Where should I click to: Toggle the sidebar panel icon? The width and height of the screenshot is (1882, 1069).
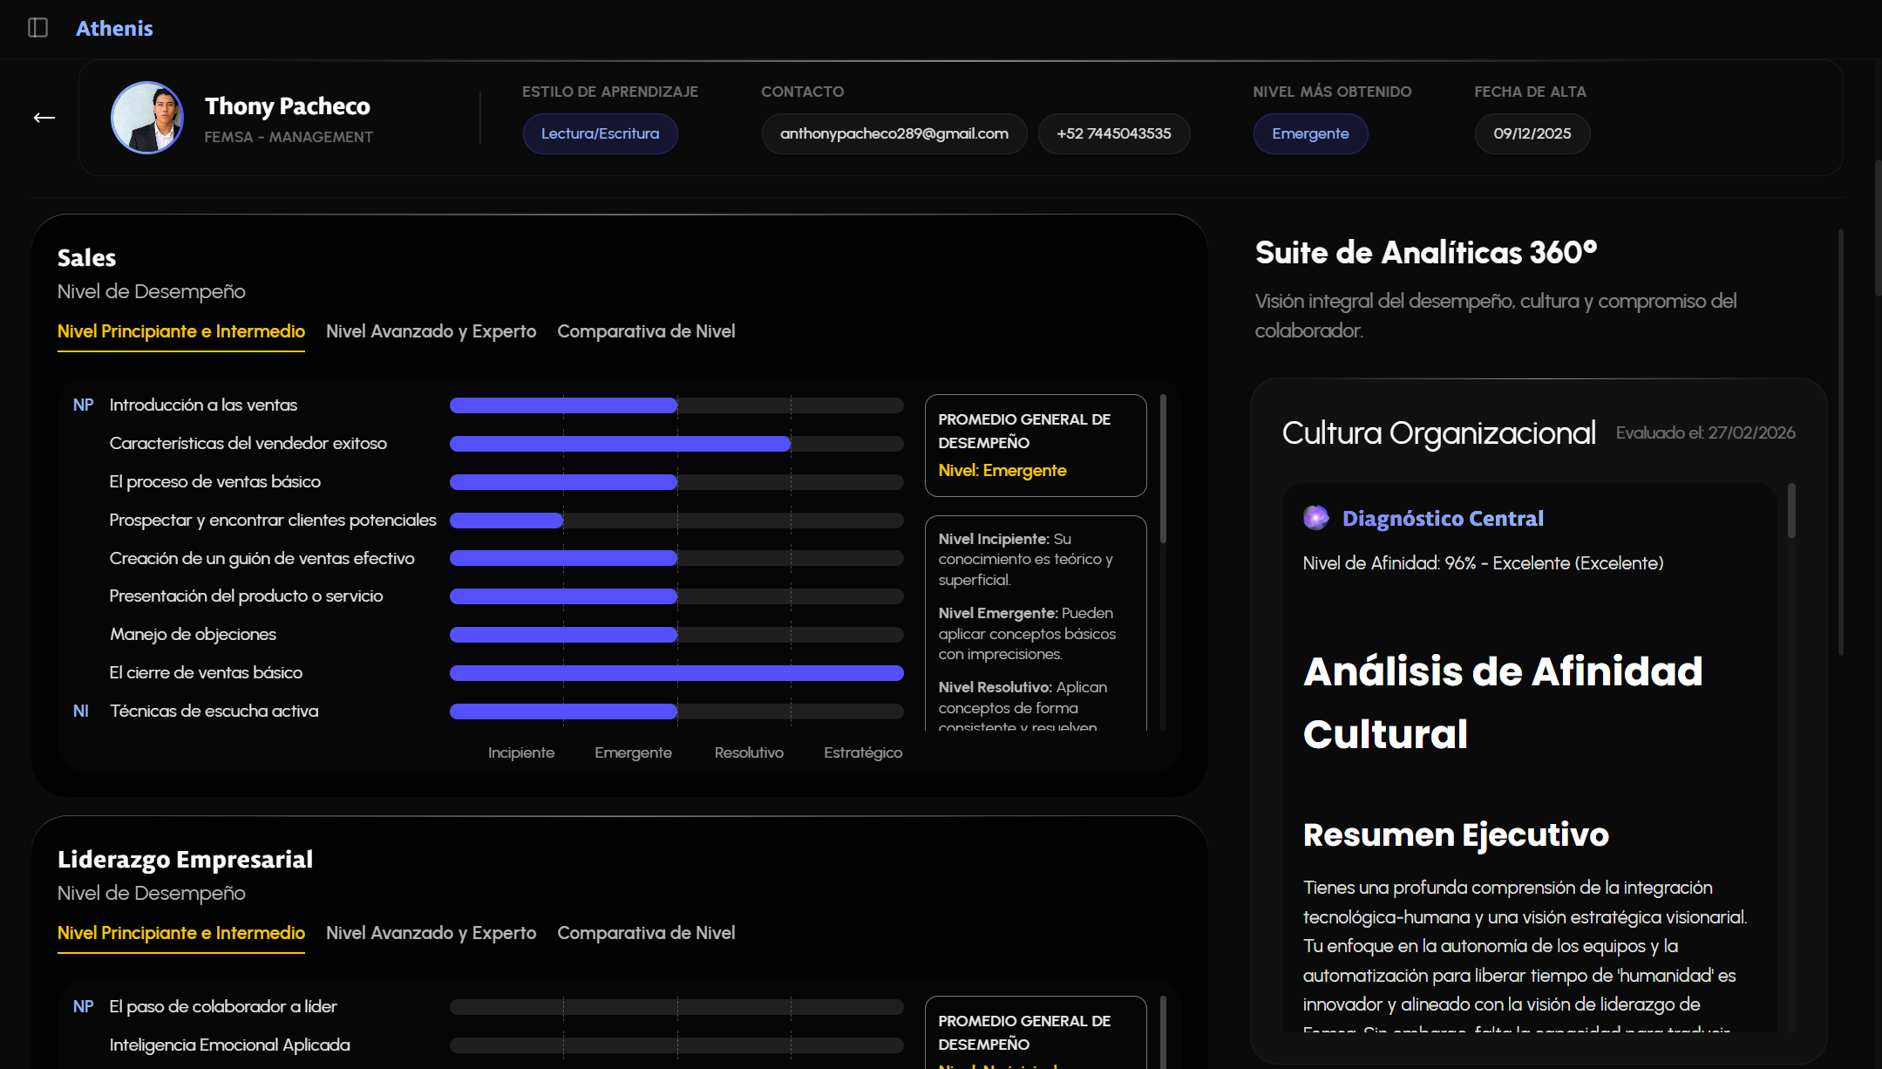pyautogui.click(x=37, y=28)
